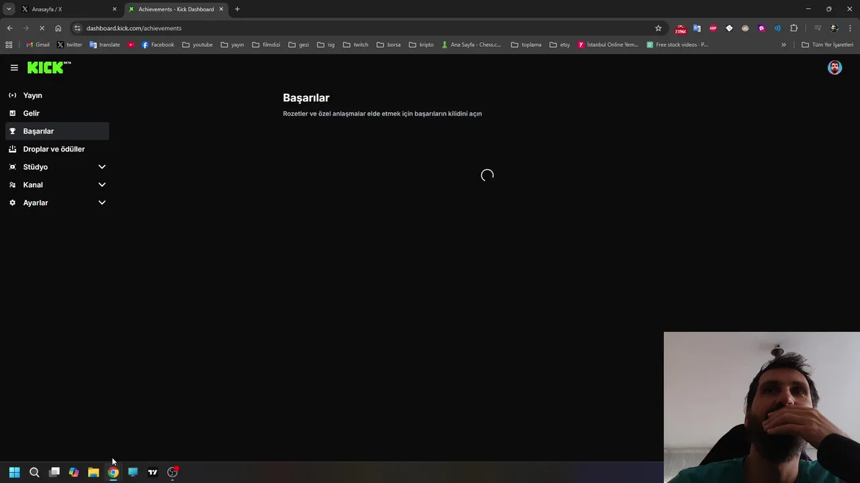Open Gelir section in sidebar

tap(57, 113)
